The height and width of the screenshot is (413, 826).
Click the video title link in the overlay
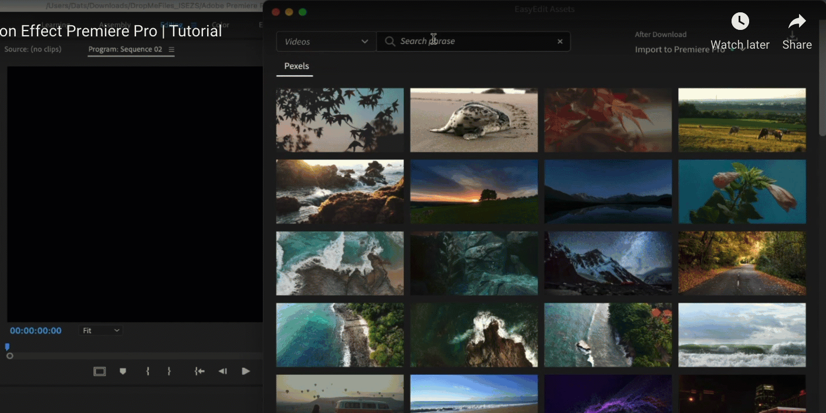pos(111,31)
